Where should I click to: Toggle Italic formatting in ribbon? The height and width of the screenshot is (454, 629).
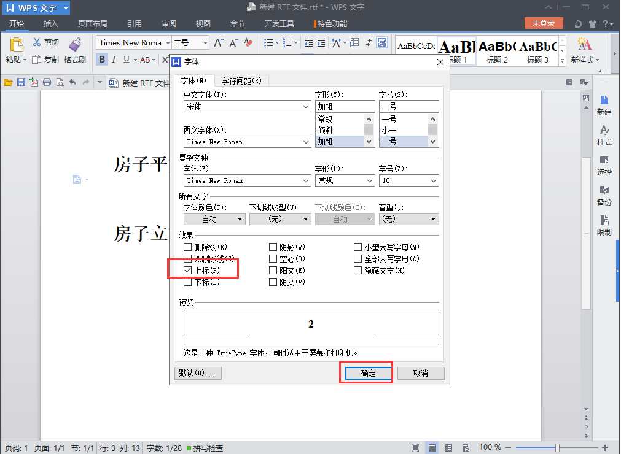pos(114,60)
